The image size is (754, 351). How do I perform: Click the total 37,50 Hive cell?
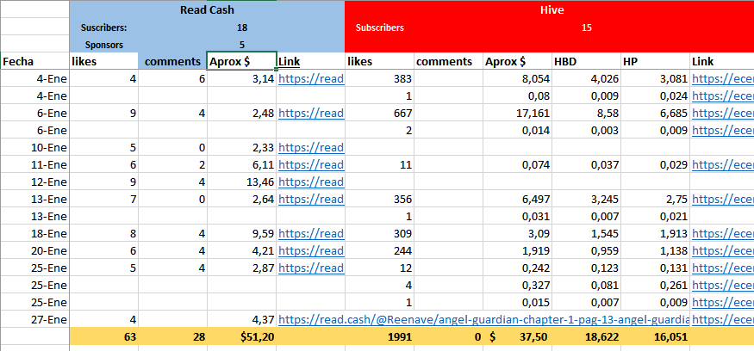tap(517, 337)
